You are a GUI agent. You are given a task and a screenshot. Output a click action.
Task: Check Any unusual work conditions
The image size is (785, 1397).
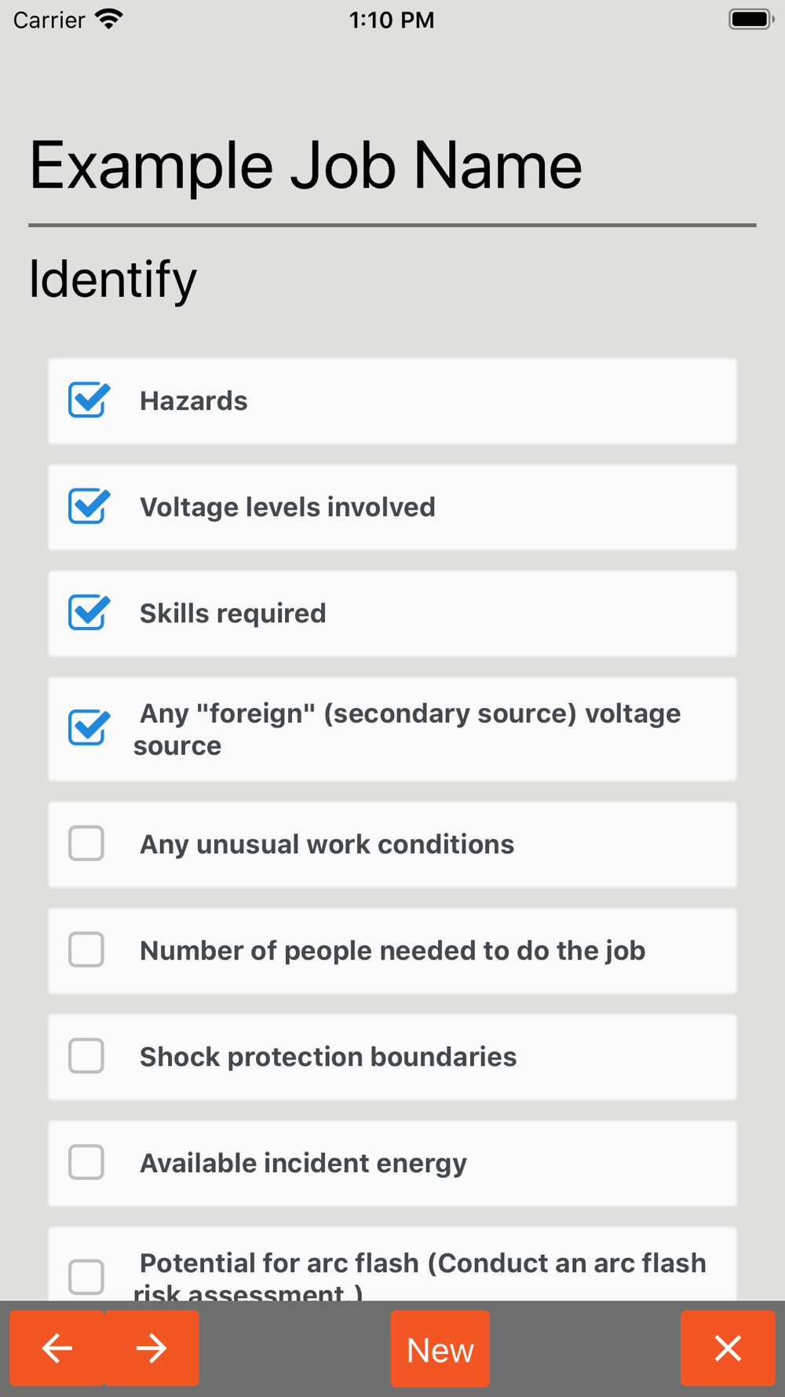pos(86,843)
